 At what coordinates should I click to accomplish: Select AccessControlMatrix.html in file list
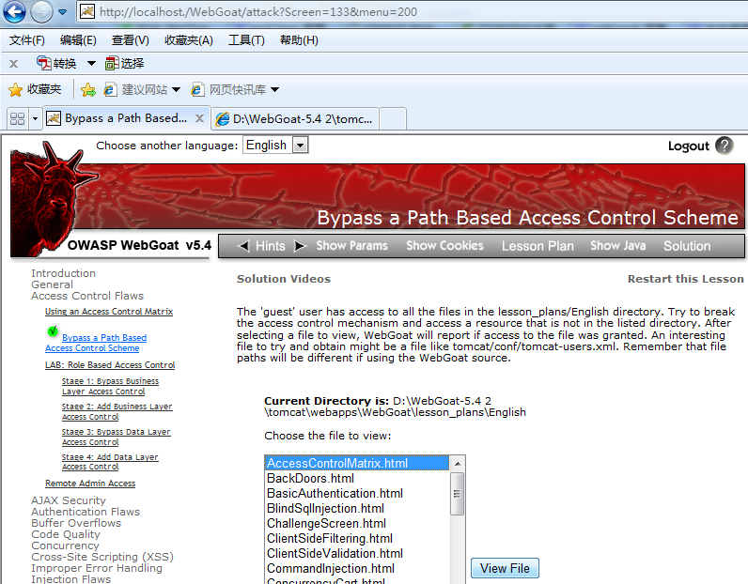click(357, 463)
